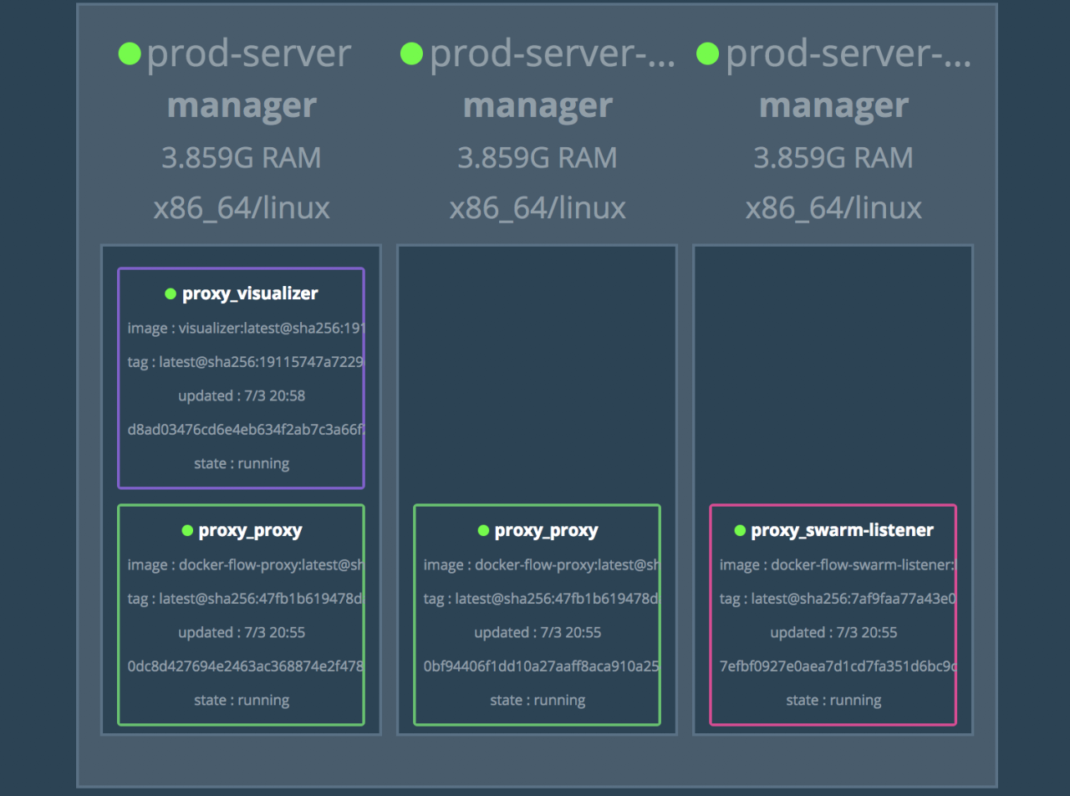The width and height of the screenshot is (1070, 796).
Task: Click running state line in proxy_visualizer card
Action: (x=241, y=463)
